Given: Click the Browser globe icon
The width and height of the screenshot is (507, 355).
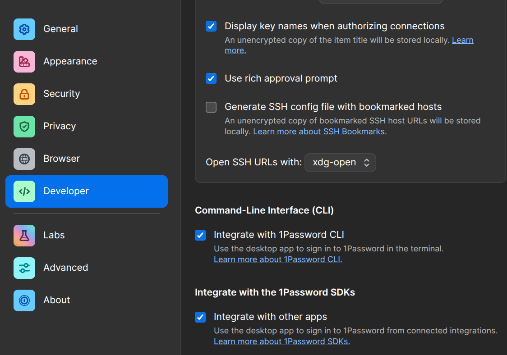Looking at the screenshot, I should (x=24, y=159).
